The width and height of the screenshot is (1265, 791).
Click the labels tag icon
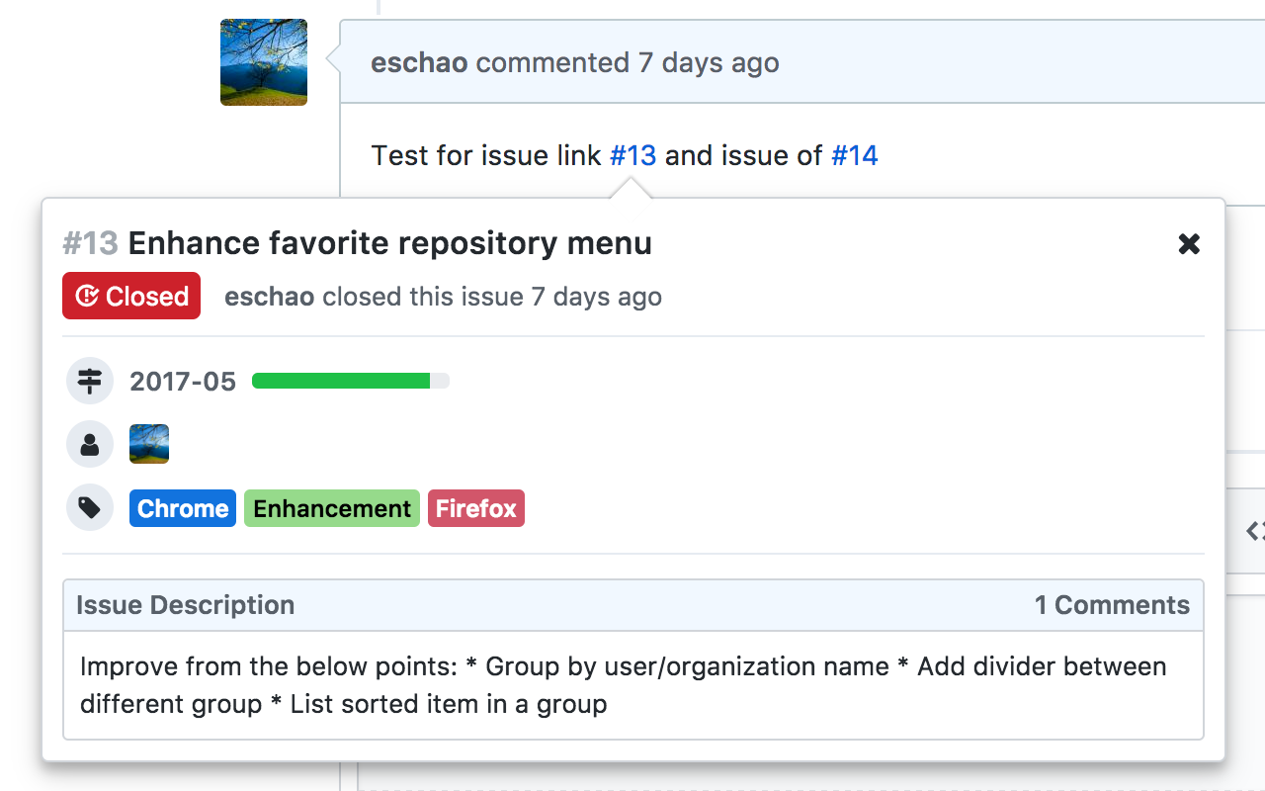tap(90, 508)
